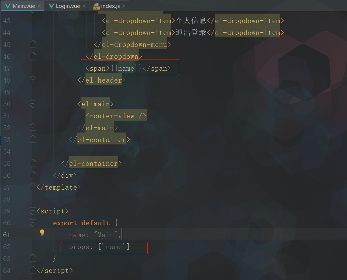Click line number 62 in gutter
Viewport: 347px width, 280px height.
point(7,247)
